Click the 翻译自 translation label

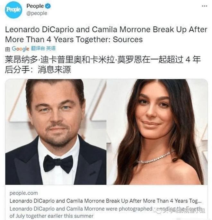(x=38, y=48)
